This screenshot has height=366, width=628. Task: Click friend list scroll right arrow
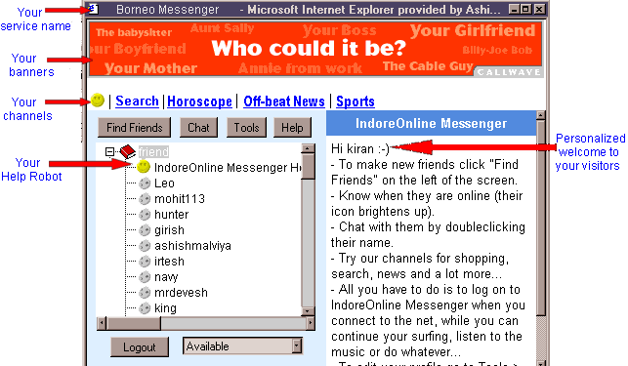click(x=311, y=323)
